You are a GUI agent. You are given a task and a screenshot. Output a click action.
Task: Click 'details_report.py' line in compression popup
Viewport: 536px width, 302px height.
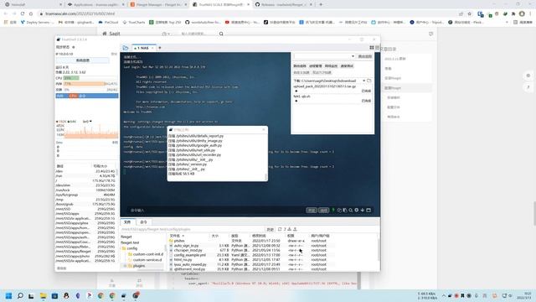coord(196,136)
